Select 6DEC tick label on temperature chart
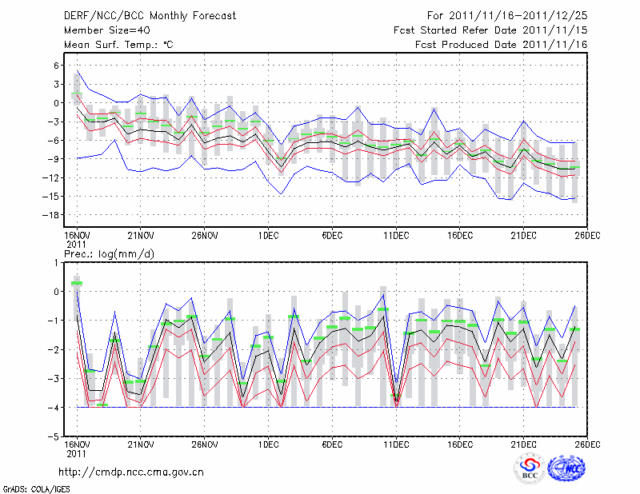The width and height of the screenshot is (640, 494). tap(332, 235)
